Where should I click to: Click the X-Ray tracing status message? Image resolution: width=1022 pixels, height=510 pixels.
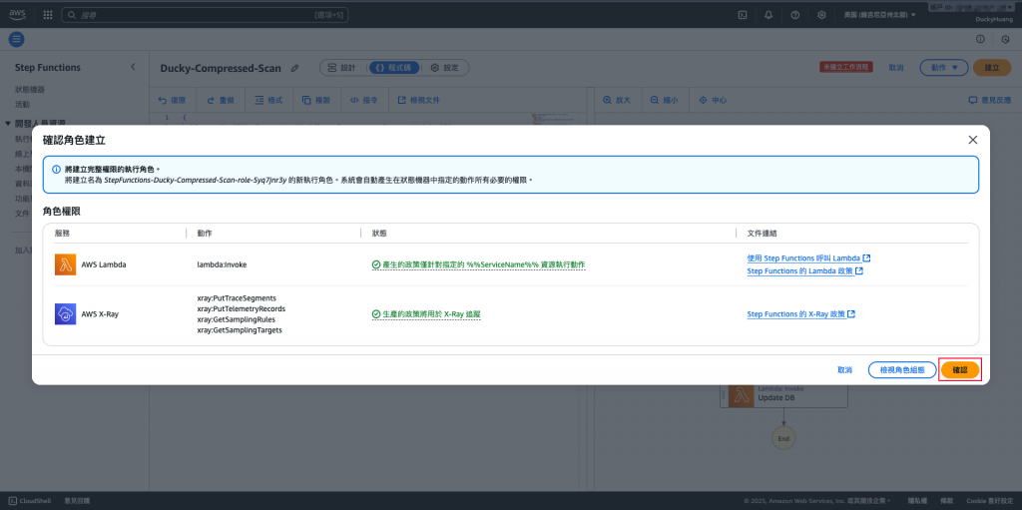(x=426, y=314)
